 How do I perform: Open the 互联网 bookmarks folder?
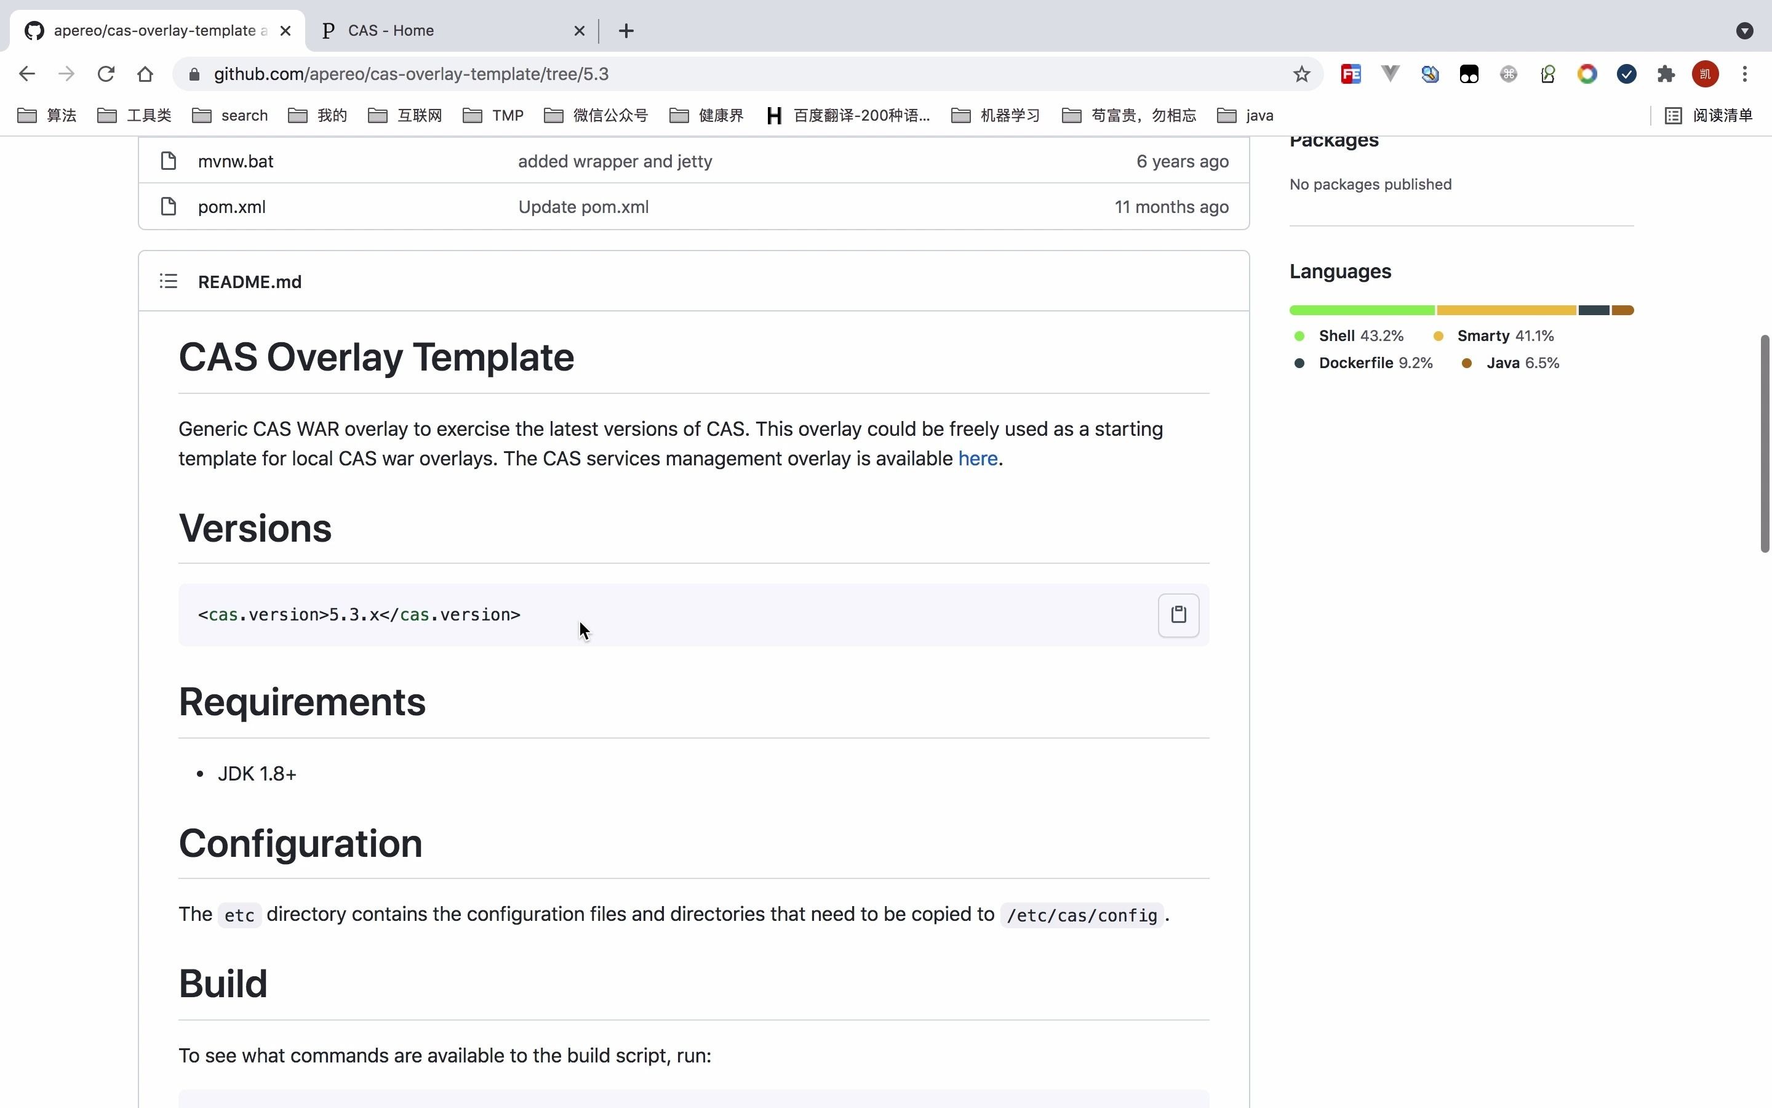(405, 115)
